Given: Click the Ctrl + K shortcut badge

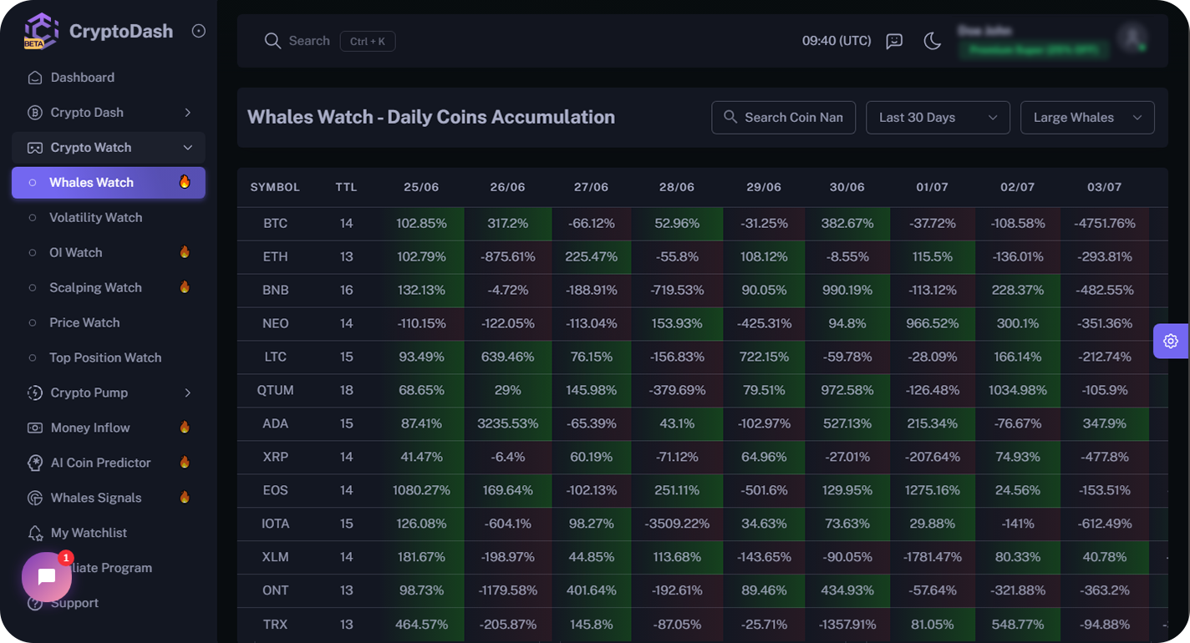Looking at the screenshot, I should [x=368, y=41].
